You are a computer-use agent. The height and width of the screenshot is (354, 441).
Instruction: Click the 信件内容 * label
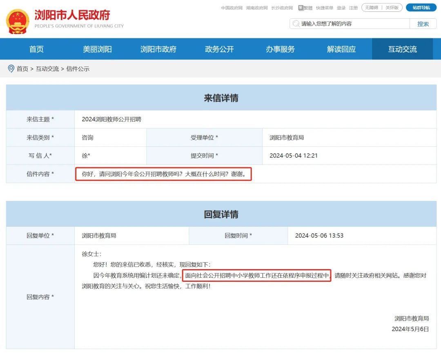[x=40, y=174]
